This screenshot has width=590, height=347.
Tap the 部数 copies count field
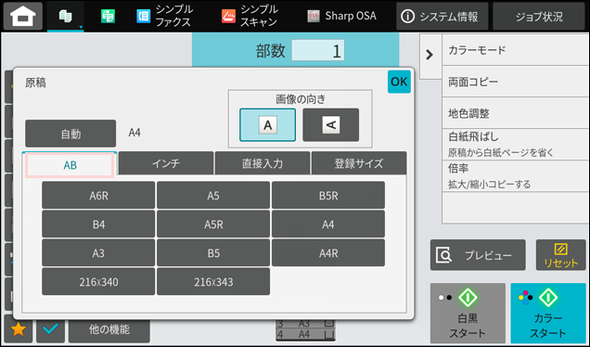(318, 51)
